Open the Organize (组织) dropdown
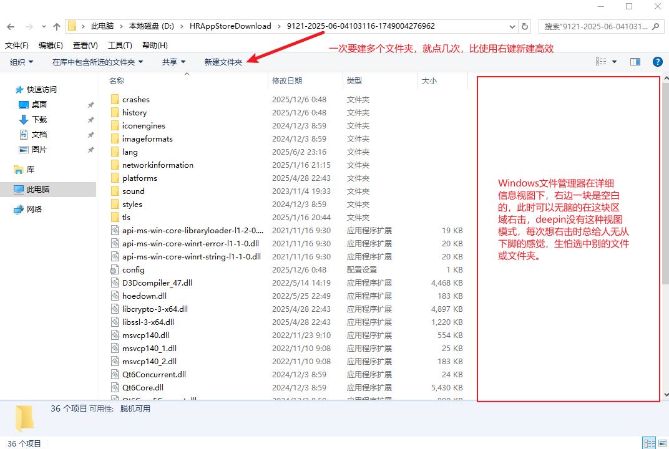 tap(22, 62)
